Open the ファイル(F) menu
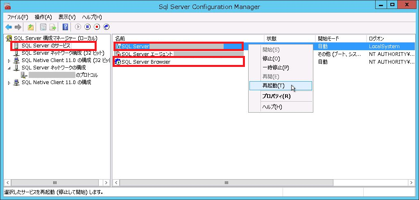Screen dimensions: 419x200 tap(18, 17)
